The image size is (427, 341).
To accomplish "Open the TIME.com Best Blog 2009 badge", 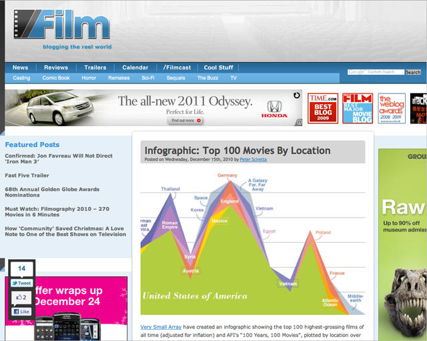I will tap(322, 108).
